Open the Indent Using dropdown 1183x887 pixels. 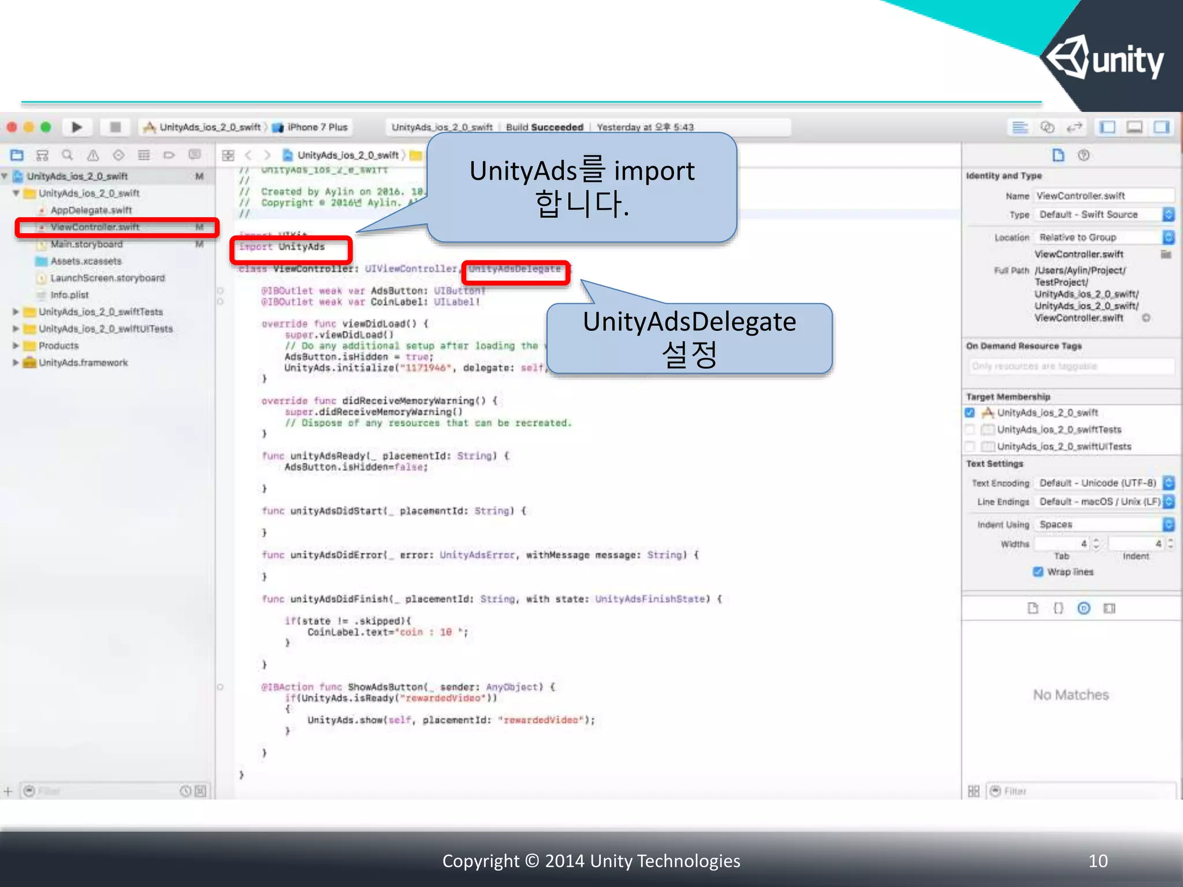(1104, 524)
